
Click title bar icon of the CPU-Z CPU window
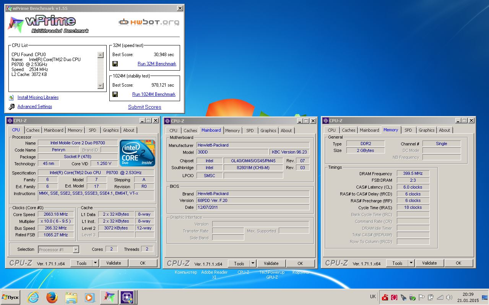pos(9,121)
